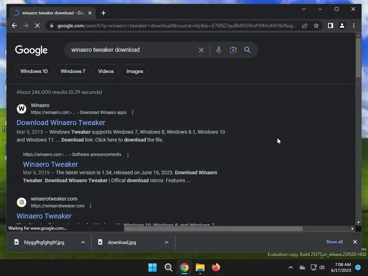Show hidden system tray icons
Image resolution: width=368 pixels, height=276 pixels.
pyautogui.click(x=290, y=267)
